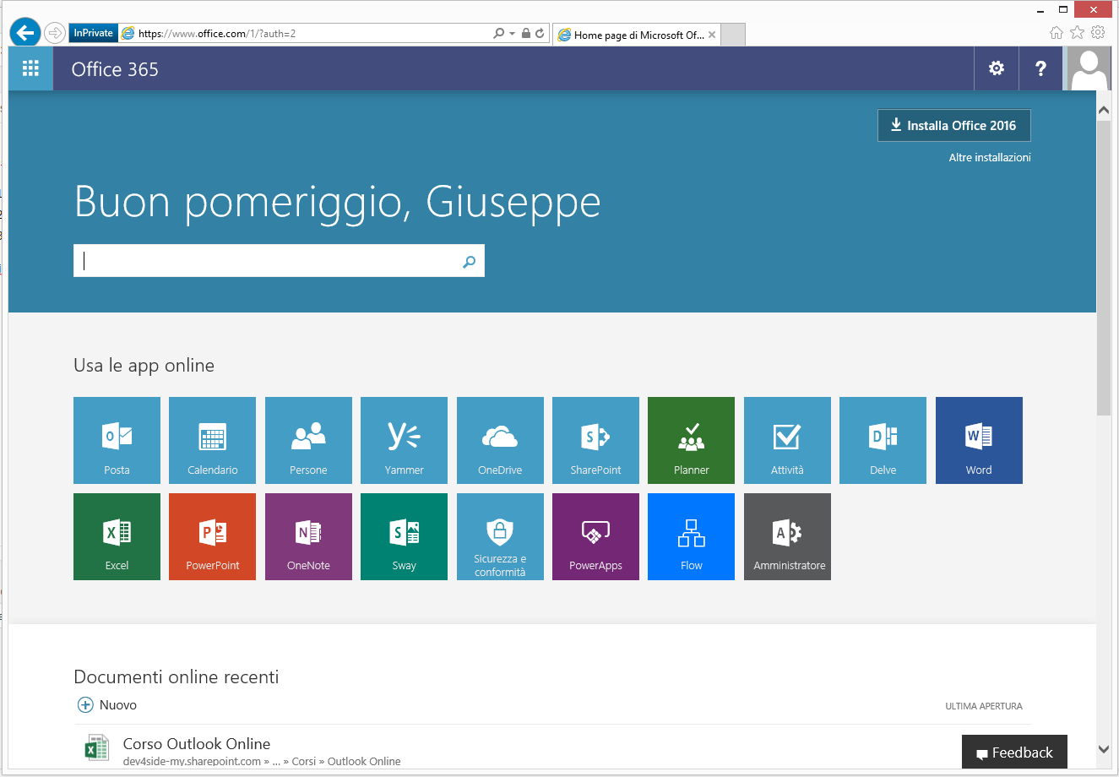Viewport: 1119px width, 777px height.
Task: Open the PowerApps tile
Action: tap(595, 536)
